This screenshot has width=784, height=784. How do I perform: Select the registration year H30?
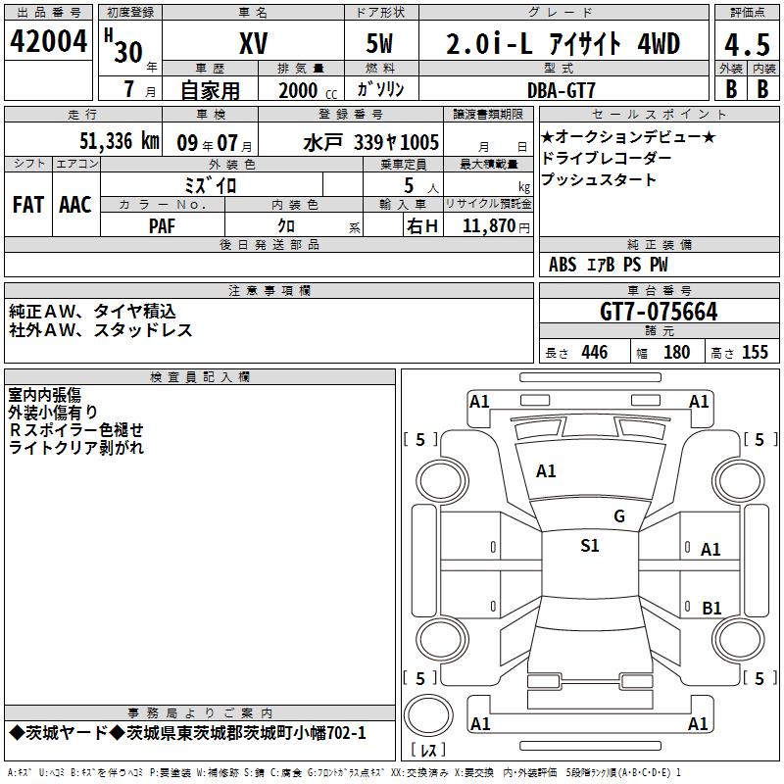[124, 46]
